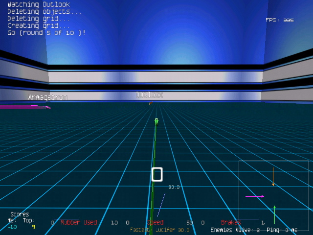
Task: Click the purple lightcycle under Armagetron label
Action: coord(24,107)
